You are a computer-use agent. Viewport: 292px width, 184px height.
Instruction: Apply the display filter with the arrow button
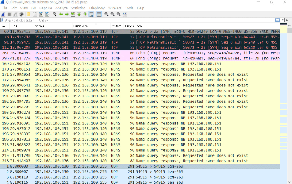point(278,20)
